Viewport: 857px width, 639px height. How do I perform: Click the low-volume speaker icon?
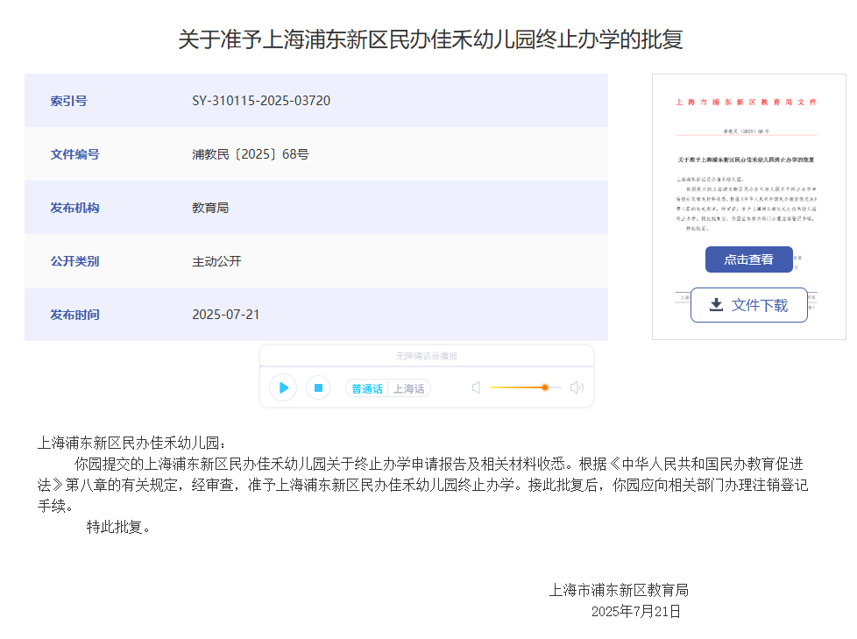[x=476, y=387]
